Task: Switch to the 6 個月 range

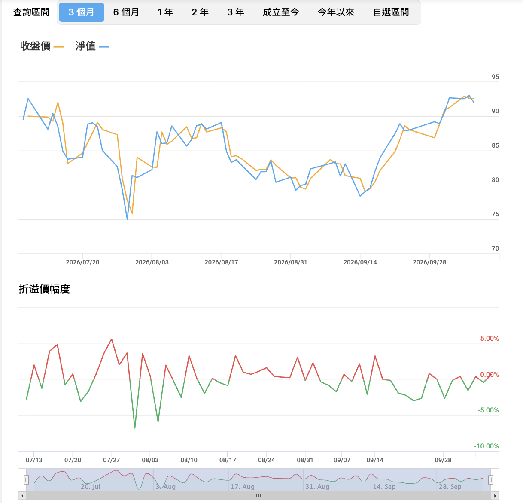Action: coord(126,12)
